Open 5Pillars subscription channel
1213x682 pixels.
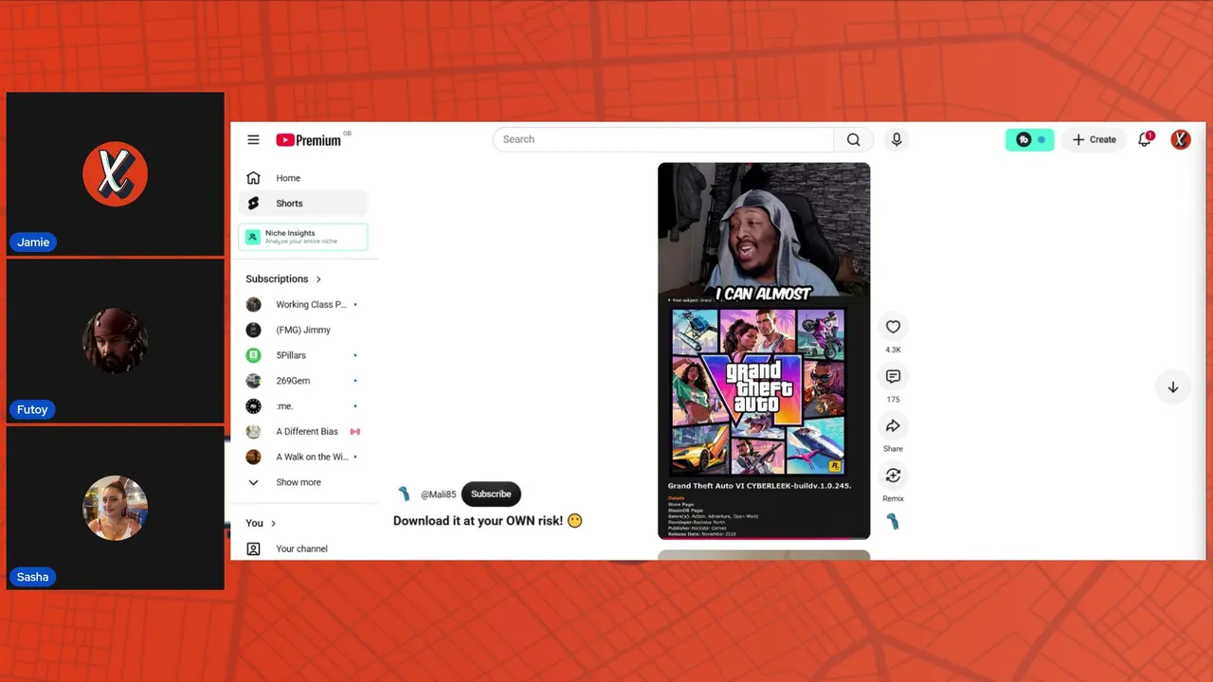click(x=302, y=355)
